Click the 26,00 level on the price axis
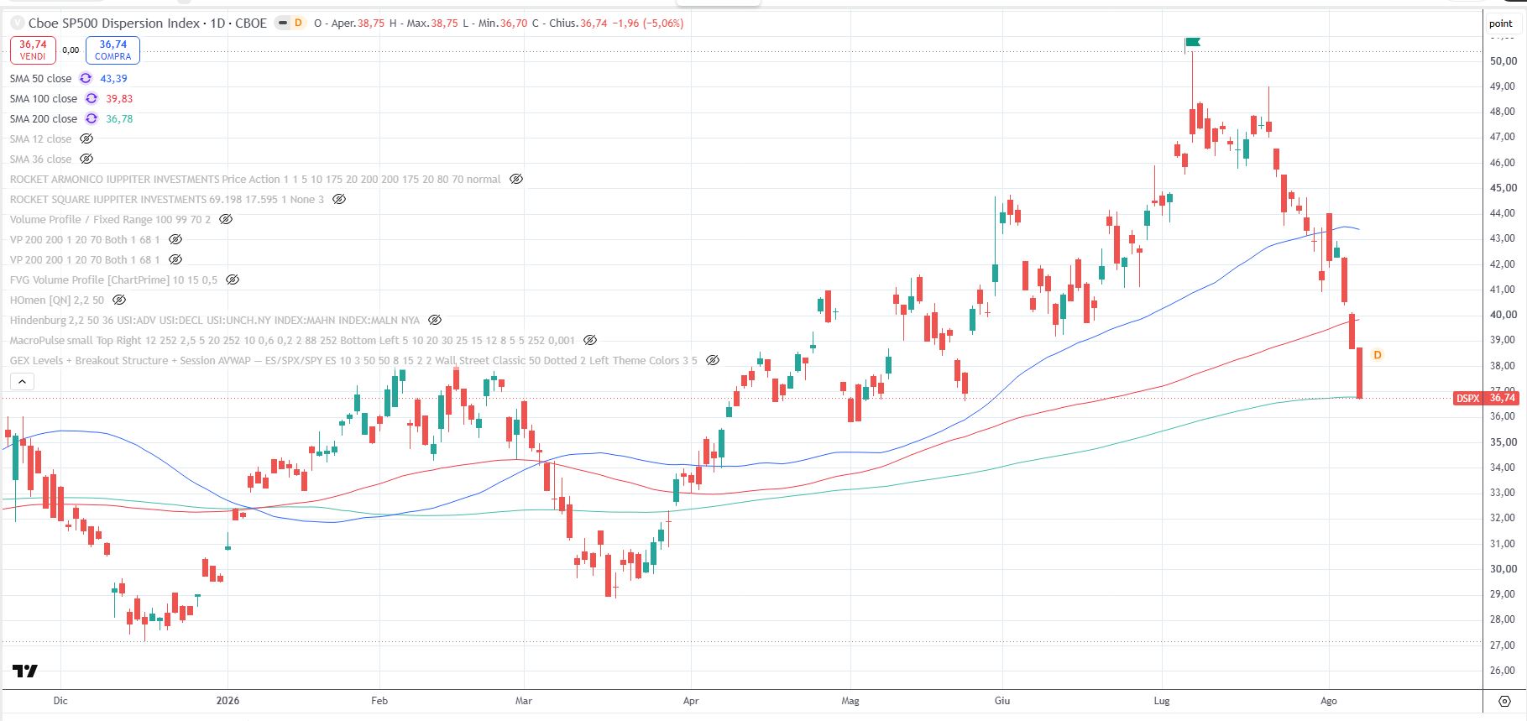Viewport: 1527px width, 721px height. (1503, 670)
